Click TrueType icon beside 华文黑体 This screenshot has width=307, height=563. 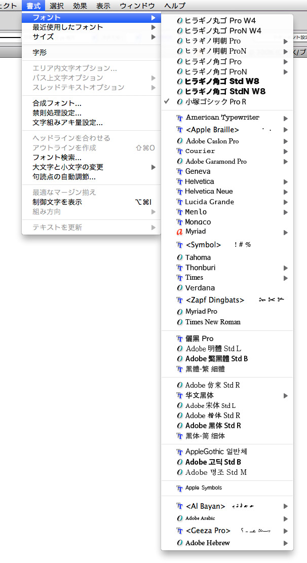[180, 396]
